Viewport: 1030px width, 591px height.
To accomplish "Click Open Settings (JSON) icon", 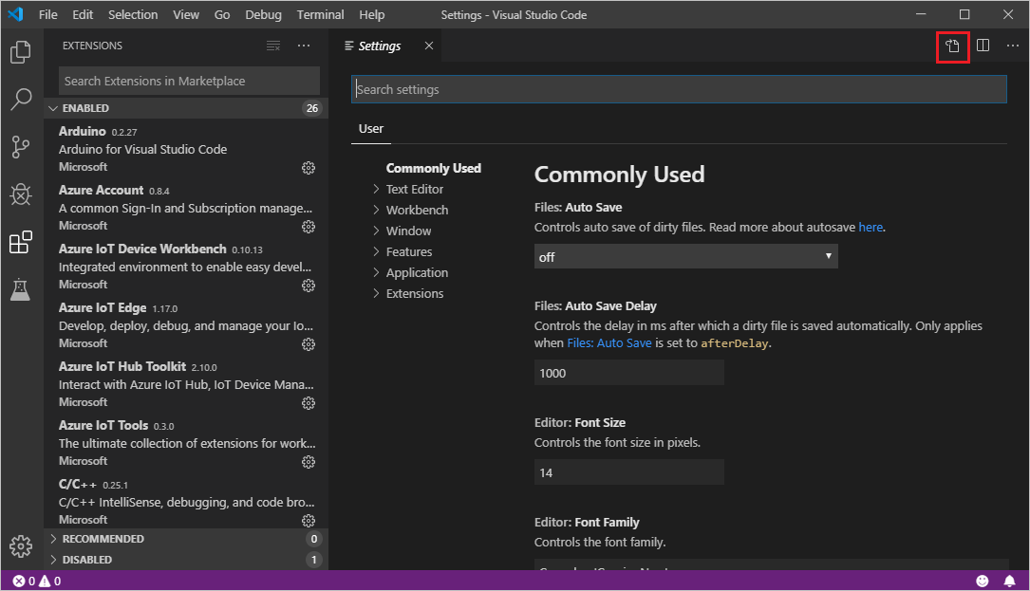I will point(952,46).
